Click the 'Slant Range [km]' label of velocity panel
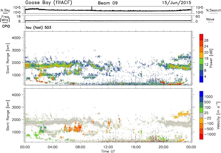 tap(8, 115)
